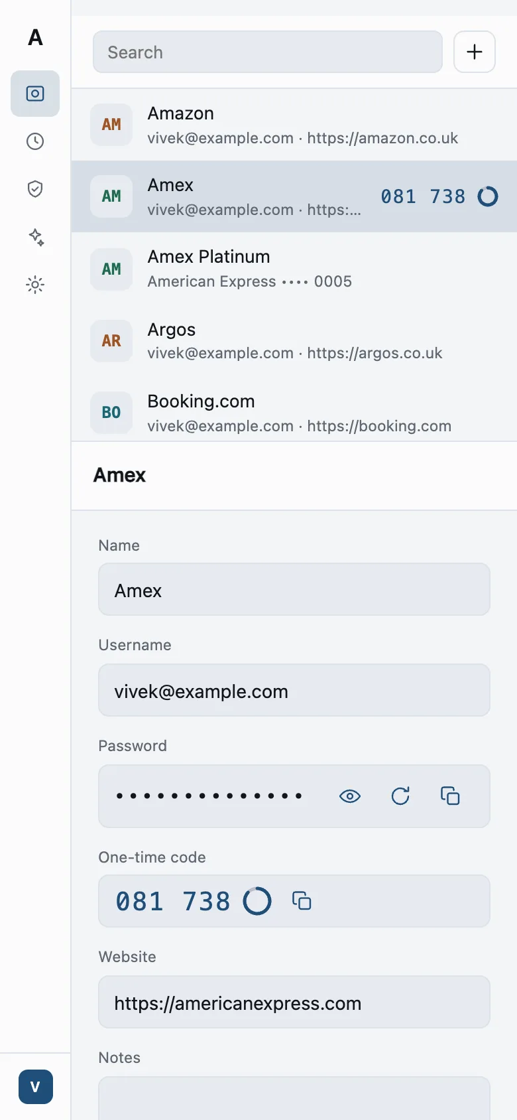Screen dimensions: 517x1120
Task: Click the Password label
Action: (133, 746)
